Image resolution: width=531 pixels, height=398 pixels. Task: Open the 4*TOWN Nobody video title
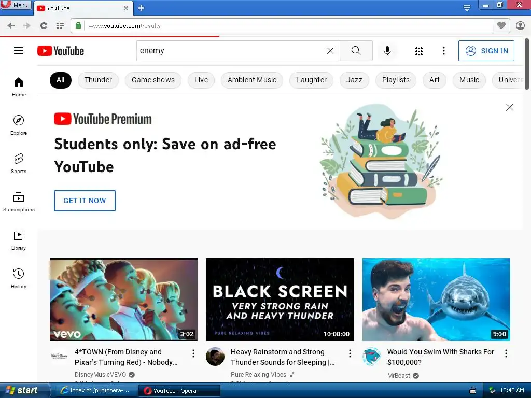pyautogui.click(x=126, y=357)
